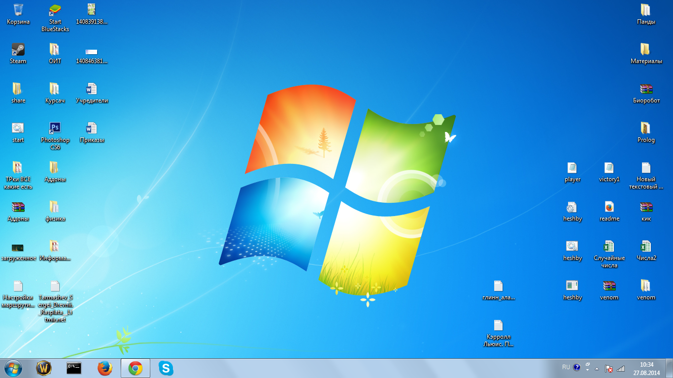Select the Учредители Word document

92,93
